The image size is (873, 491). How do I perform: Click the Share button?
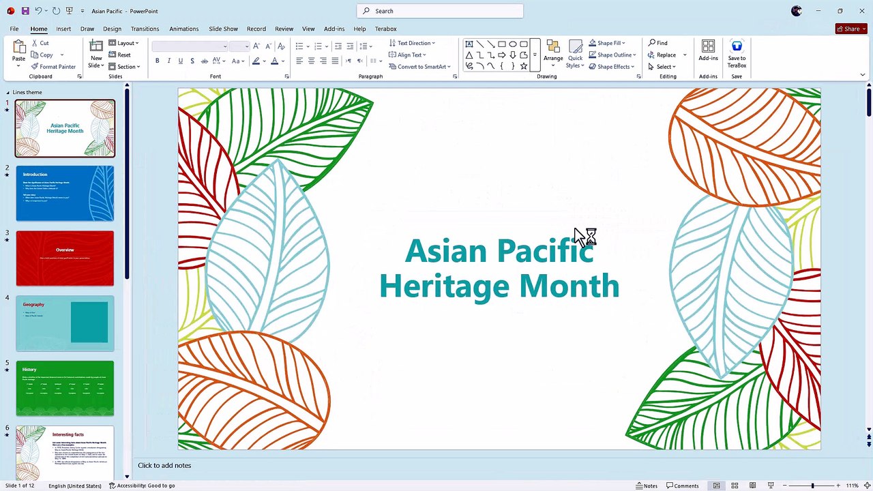[850, 29]
